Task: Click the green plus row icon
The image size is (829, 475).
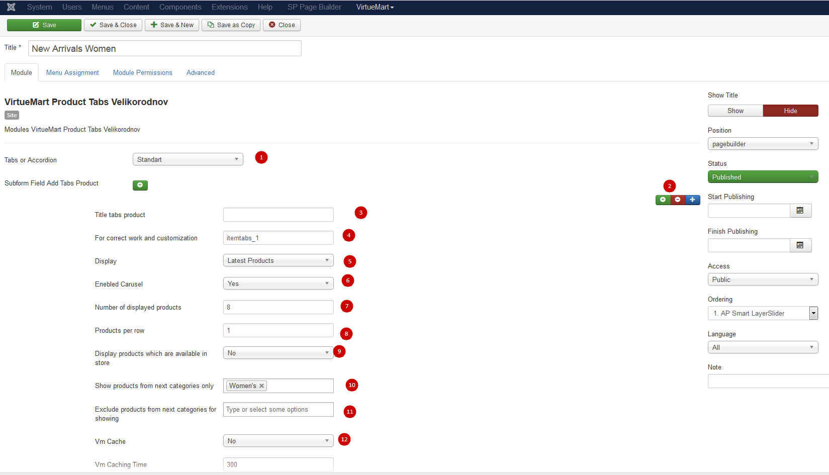Action: click(x=663, y=200)
